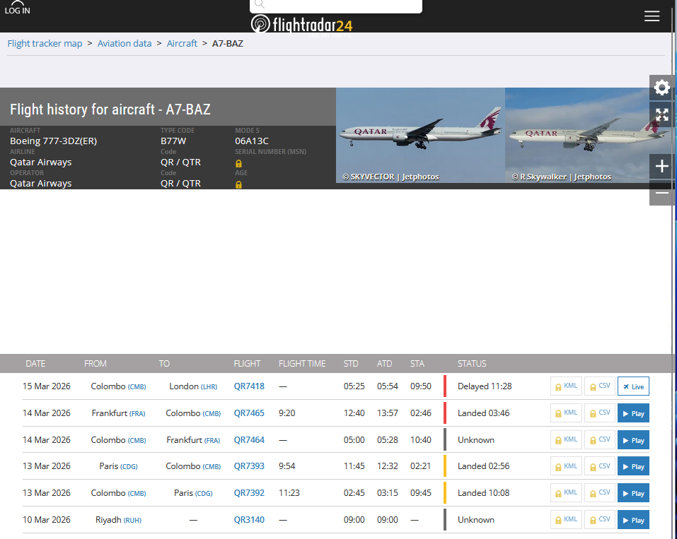Play flight QR7393 track
This screenshot has width=677, height=539.
pos(633,466)
